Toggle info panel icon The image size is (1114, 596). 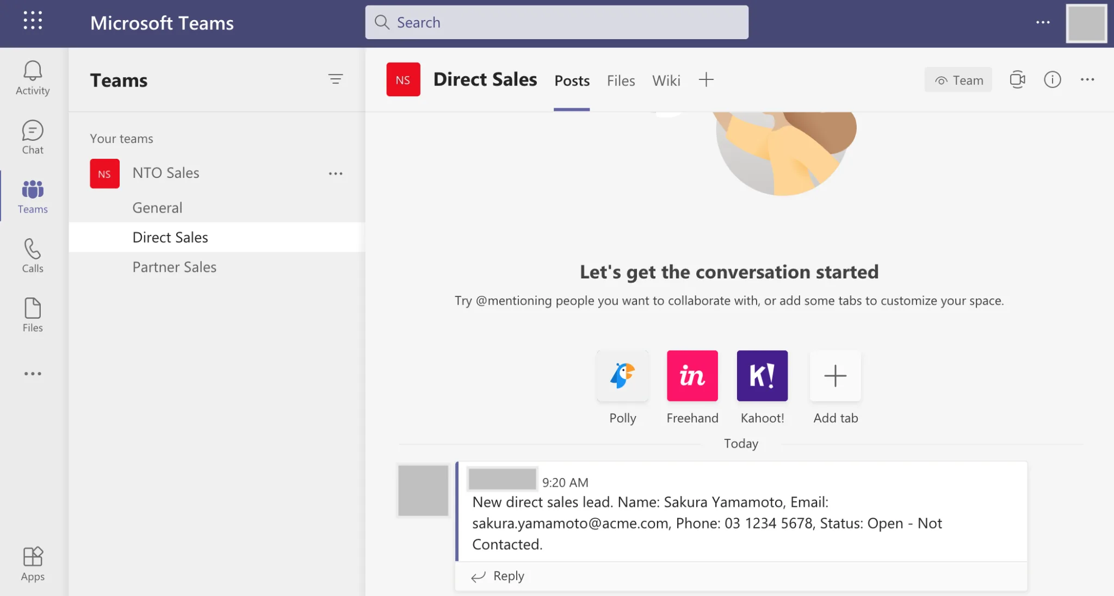pos(1053,79)
